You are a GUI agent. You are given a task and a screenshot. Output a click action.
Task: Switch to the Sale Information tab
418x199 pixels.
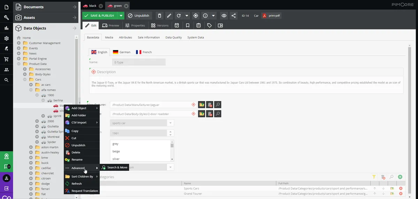(x=149, y=37)
